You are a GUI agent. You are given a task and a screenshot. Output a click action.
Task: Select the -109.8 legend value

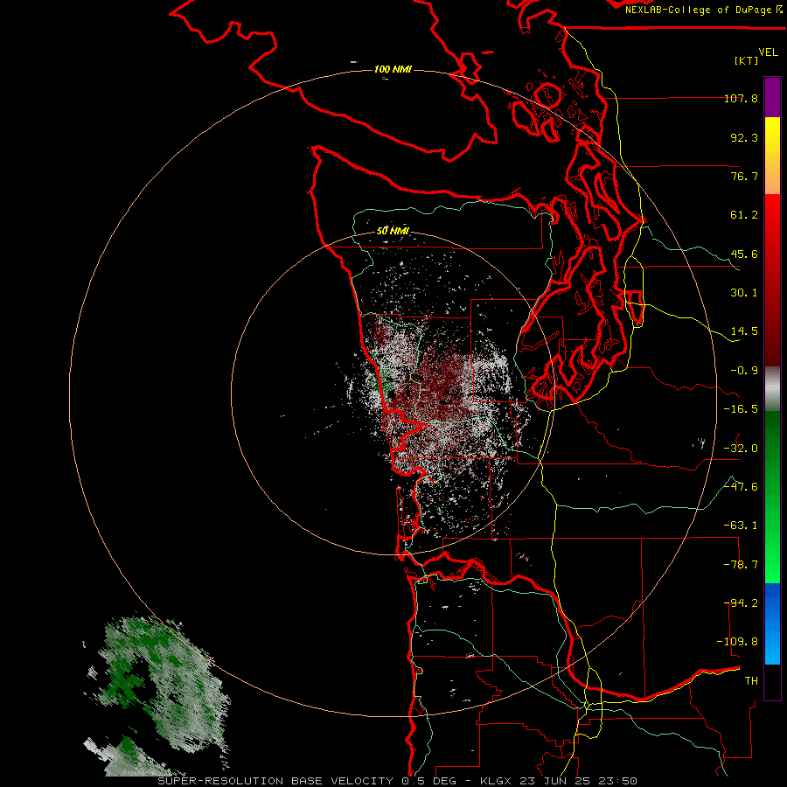click(737, 642)
